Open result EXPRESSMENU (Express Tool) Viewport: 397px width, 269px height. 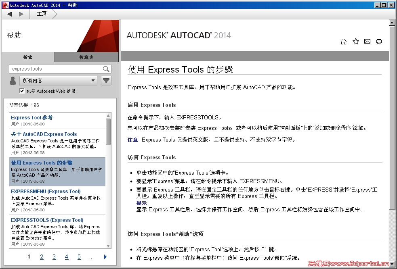point(46,192)
